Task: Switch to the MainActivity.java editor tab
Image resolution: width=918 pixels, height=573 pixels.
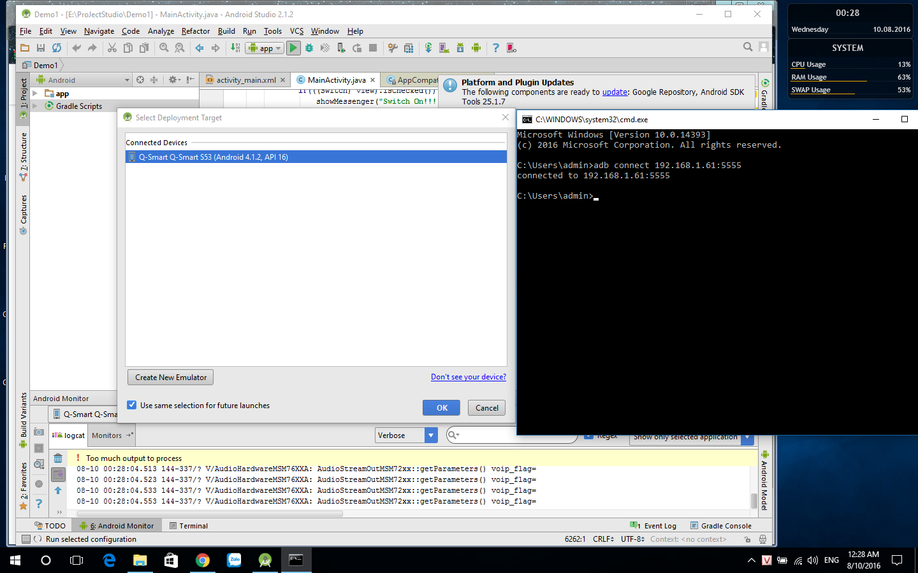Action: click(x=336, y=80)
